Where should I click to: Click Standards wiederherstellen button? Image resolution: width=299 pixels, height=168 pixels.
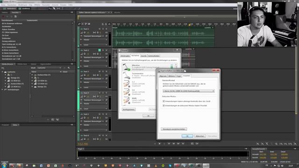point(174,129)
